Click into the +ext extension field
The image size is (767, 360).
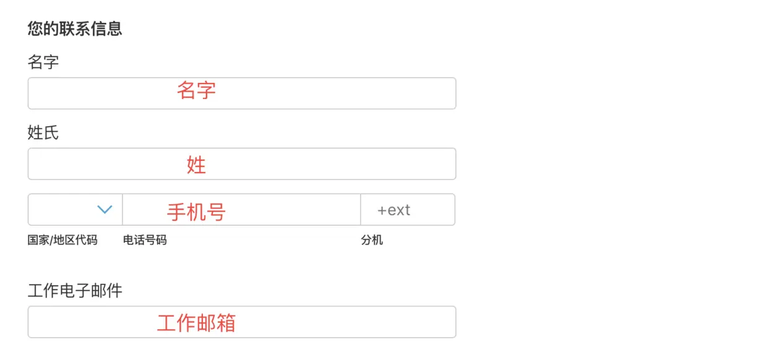tap(408, 210)
